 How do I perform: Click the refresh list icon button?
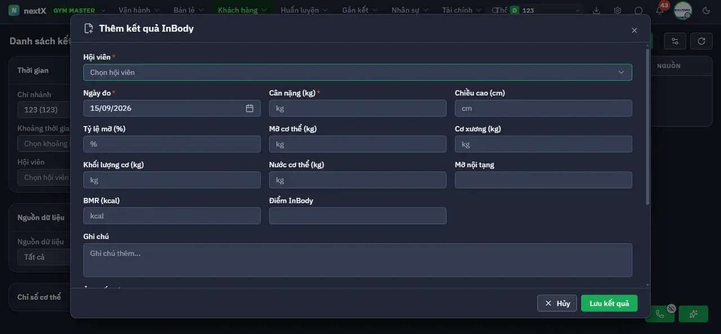point(701,41)
